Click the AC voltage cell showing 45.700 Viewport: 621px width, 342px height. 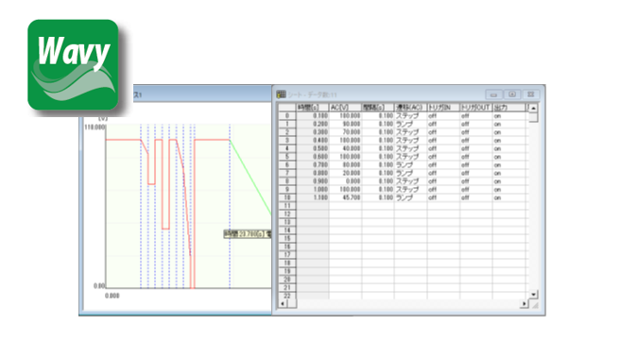click(x=345, y=197)
